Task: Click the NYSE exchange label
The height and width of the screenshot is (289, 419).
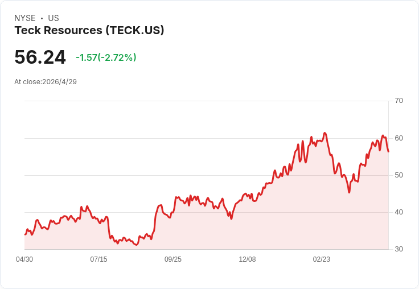Action: 25,18
